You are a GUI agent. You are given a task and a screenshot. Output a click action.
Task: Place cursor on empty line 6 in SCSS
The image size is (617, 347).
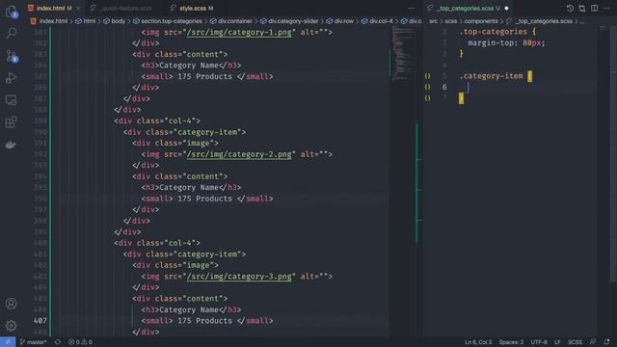pyautogui.click(x=527, y=87)
